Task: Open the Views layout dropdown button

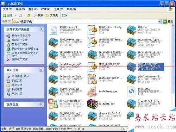Action: [64, 15]
